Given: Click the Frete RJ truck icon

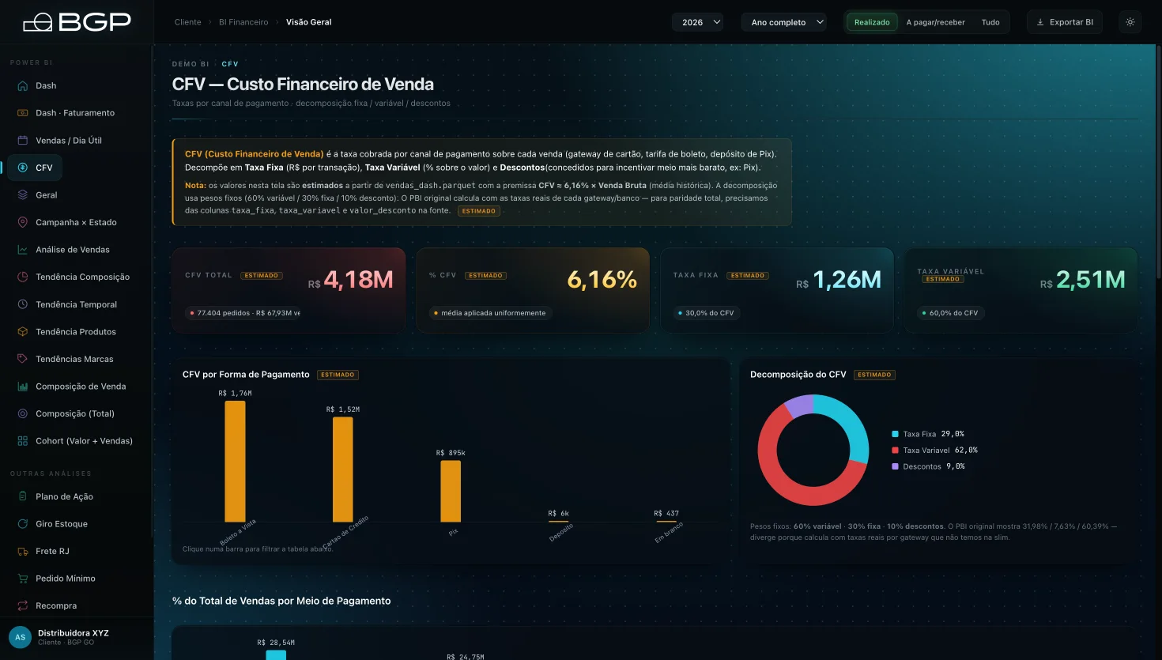Looking at the screenshot, I should tap(22, 551).
